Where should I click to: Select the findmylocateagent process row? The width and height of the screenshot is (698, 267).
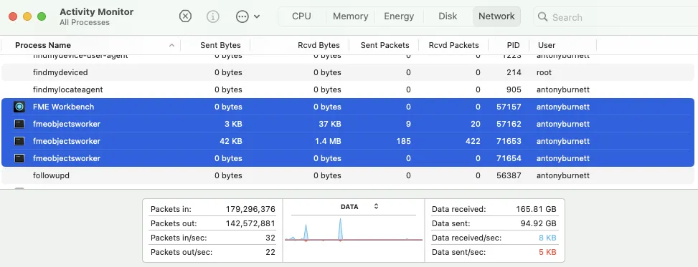348,89
